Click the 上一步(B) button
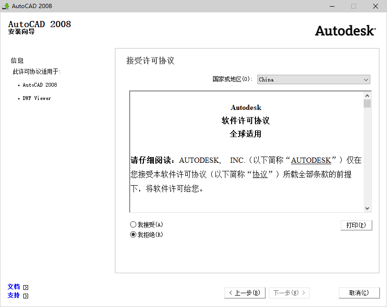Viewport: 387px width, 307px height. click(x=245, y=293)
